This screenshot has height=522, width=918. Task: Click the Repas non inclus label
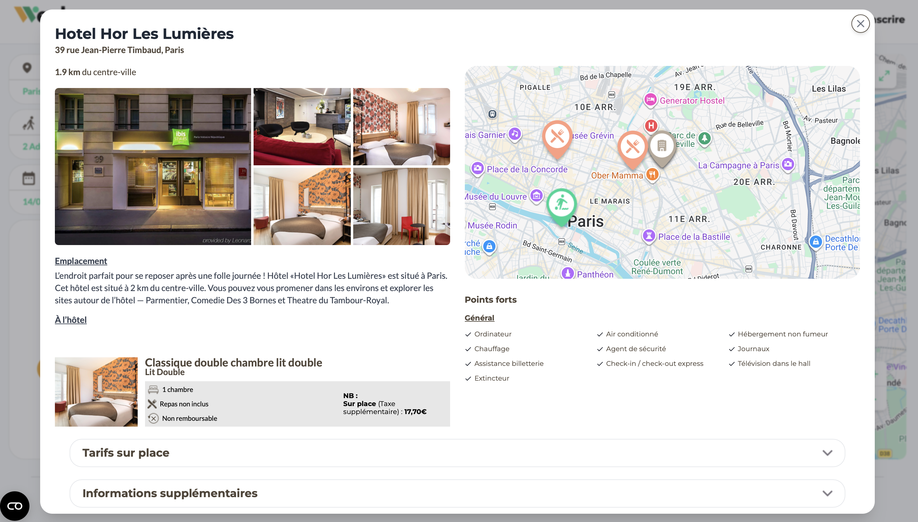point(184,404)
